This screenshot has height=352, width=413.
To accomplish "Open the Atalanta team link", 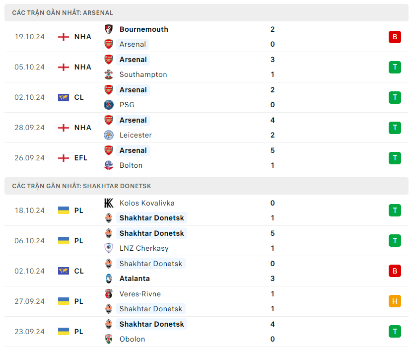I will [135, 279].
